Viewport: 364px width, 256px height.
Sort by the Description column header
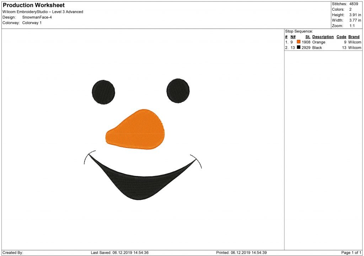click(x=323, y=37)
